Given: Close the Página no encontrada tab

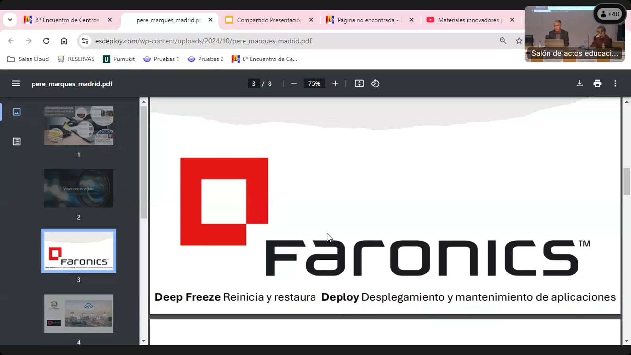Looking at the screenshot, I should tap(411, 20).
